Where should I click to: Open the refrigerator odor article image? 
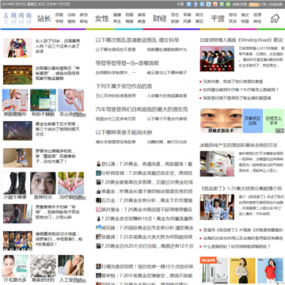click(x=217, y=164)
